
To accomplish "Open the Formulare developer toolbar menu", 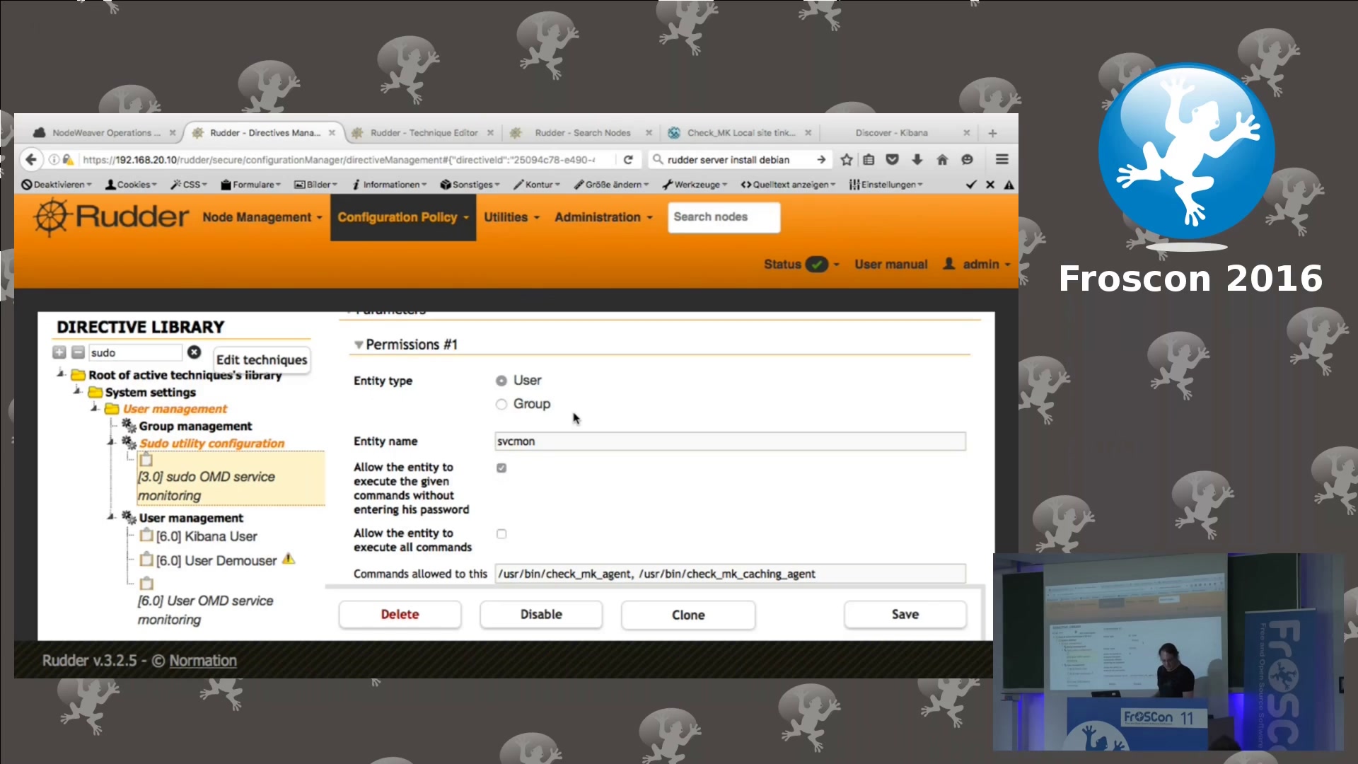I will pyautogui.click(x=250, y=185).
